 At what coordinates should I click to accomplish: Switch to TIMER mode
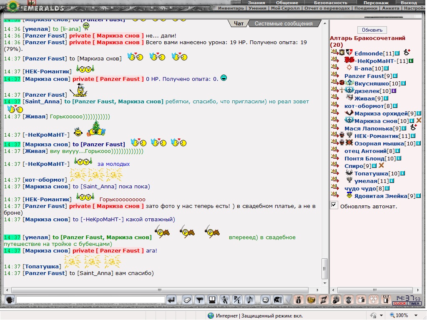(414, 303)
